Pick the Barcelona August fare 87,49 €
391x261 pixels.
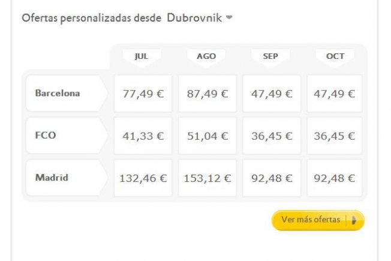(x=207, y=94)
